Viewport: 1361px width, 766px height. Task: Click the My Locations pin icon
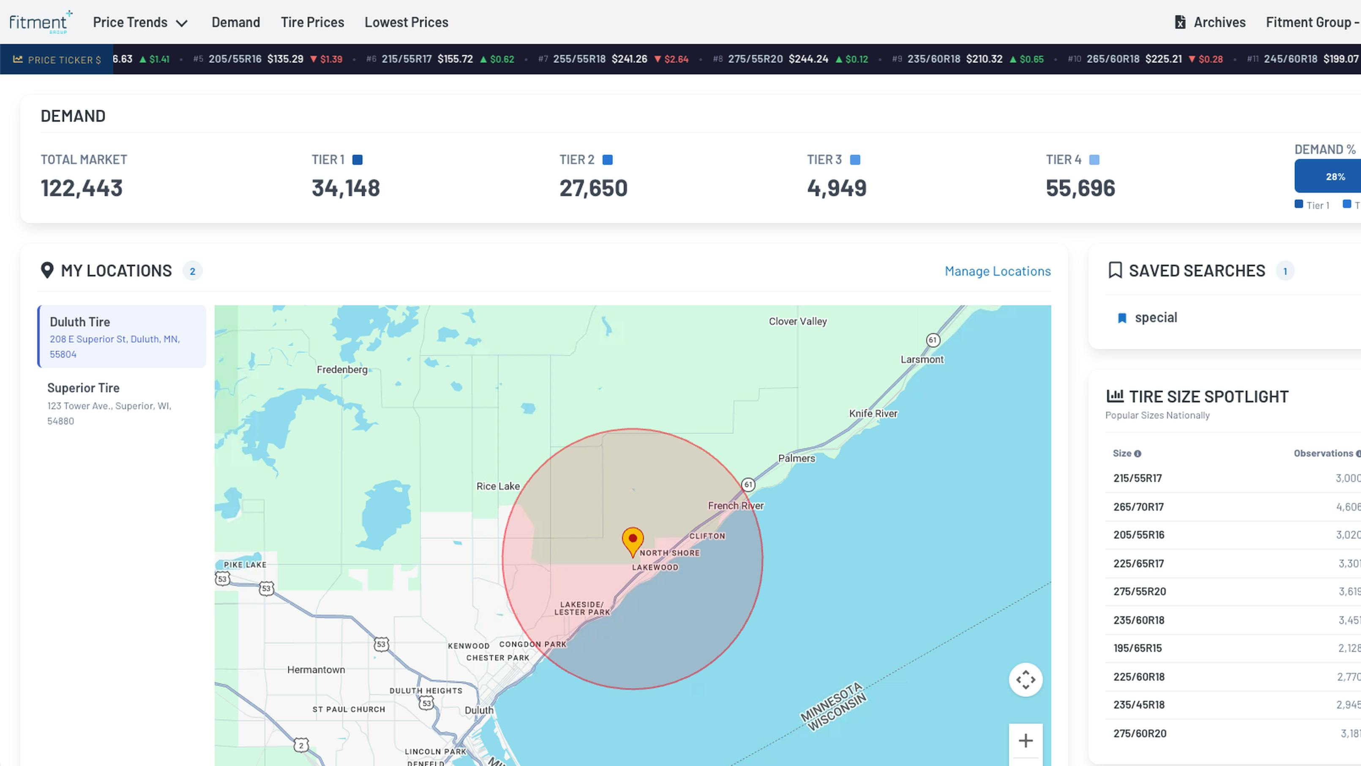[x=47, y=270]
